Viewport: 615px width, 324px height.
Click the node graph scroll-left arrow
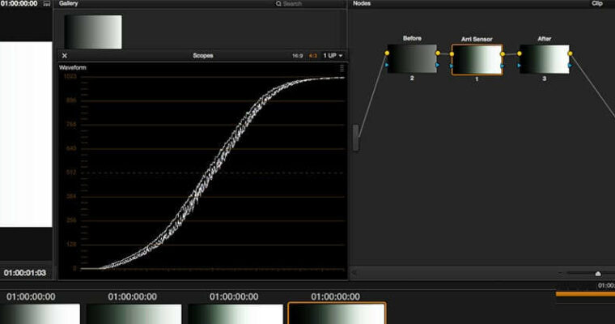click(354, 272)
